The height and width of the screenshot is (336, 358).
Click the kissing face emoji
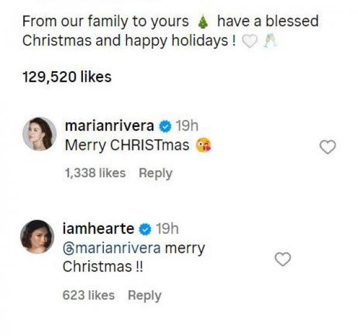204,145
